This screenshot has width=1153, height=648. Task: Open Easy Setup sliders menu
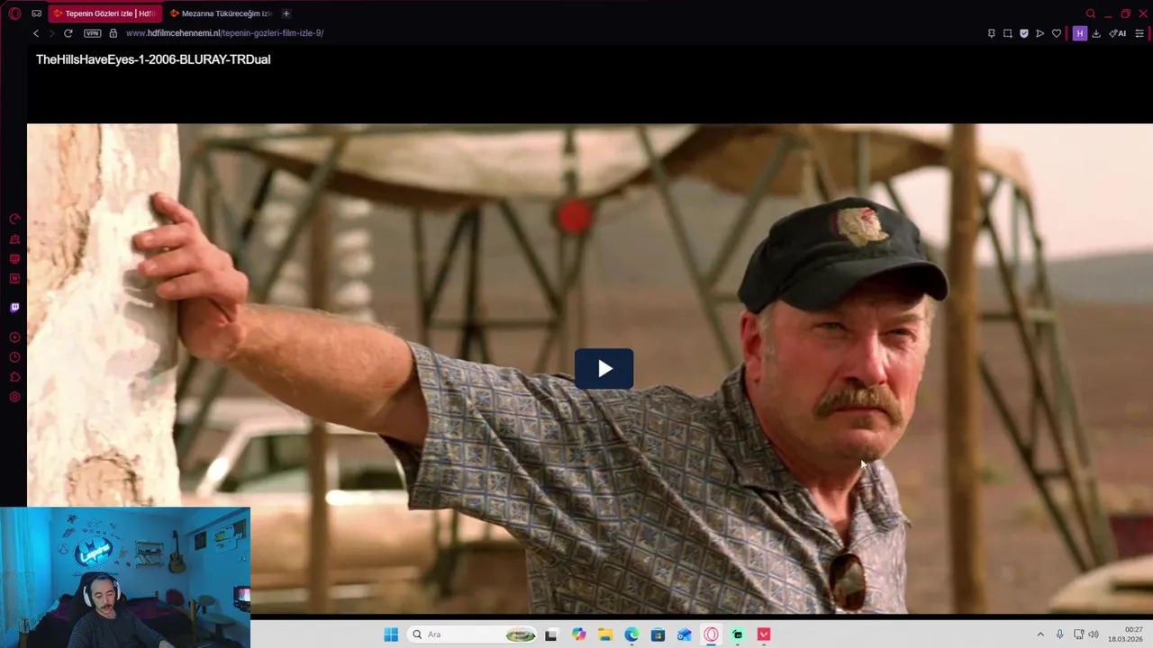coord(1139,33)
